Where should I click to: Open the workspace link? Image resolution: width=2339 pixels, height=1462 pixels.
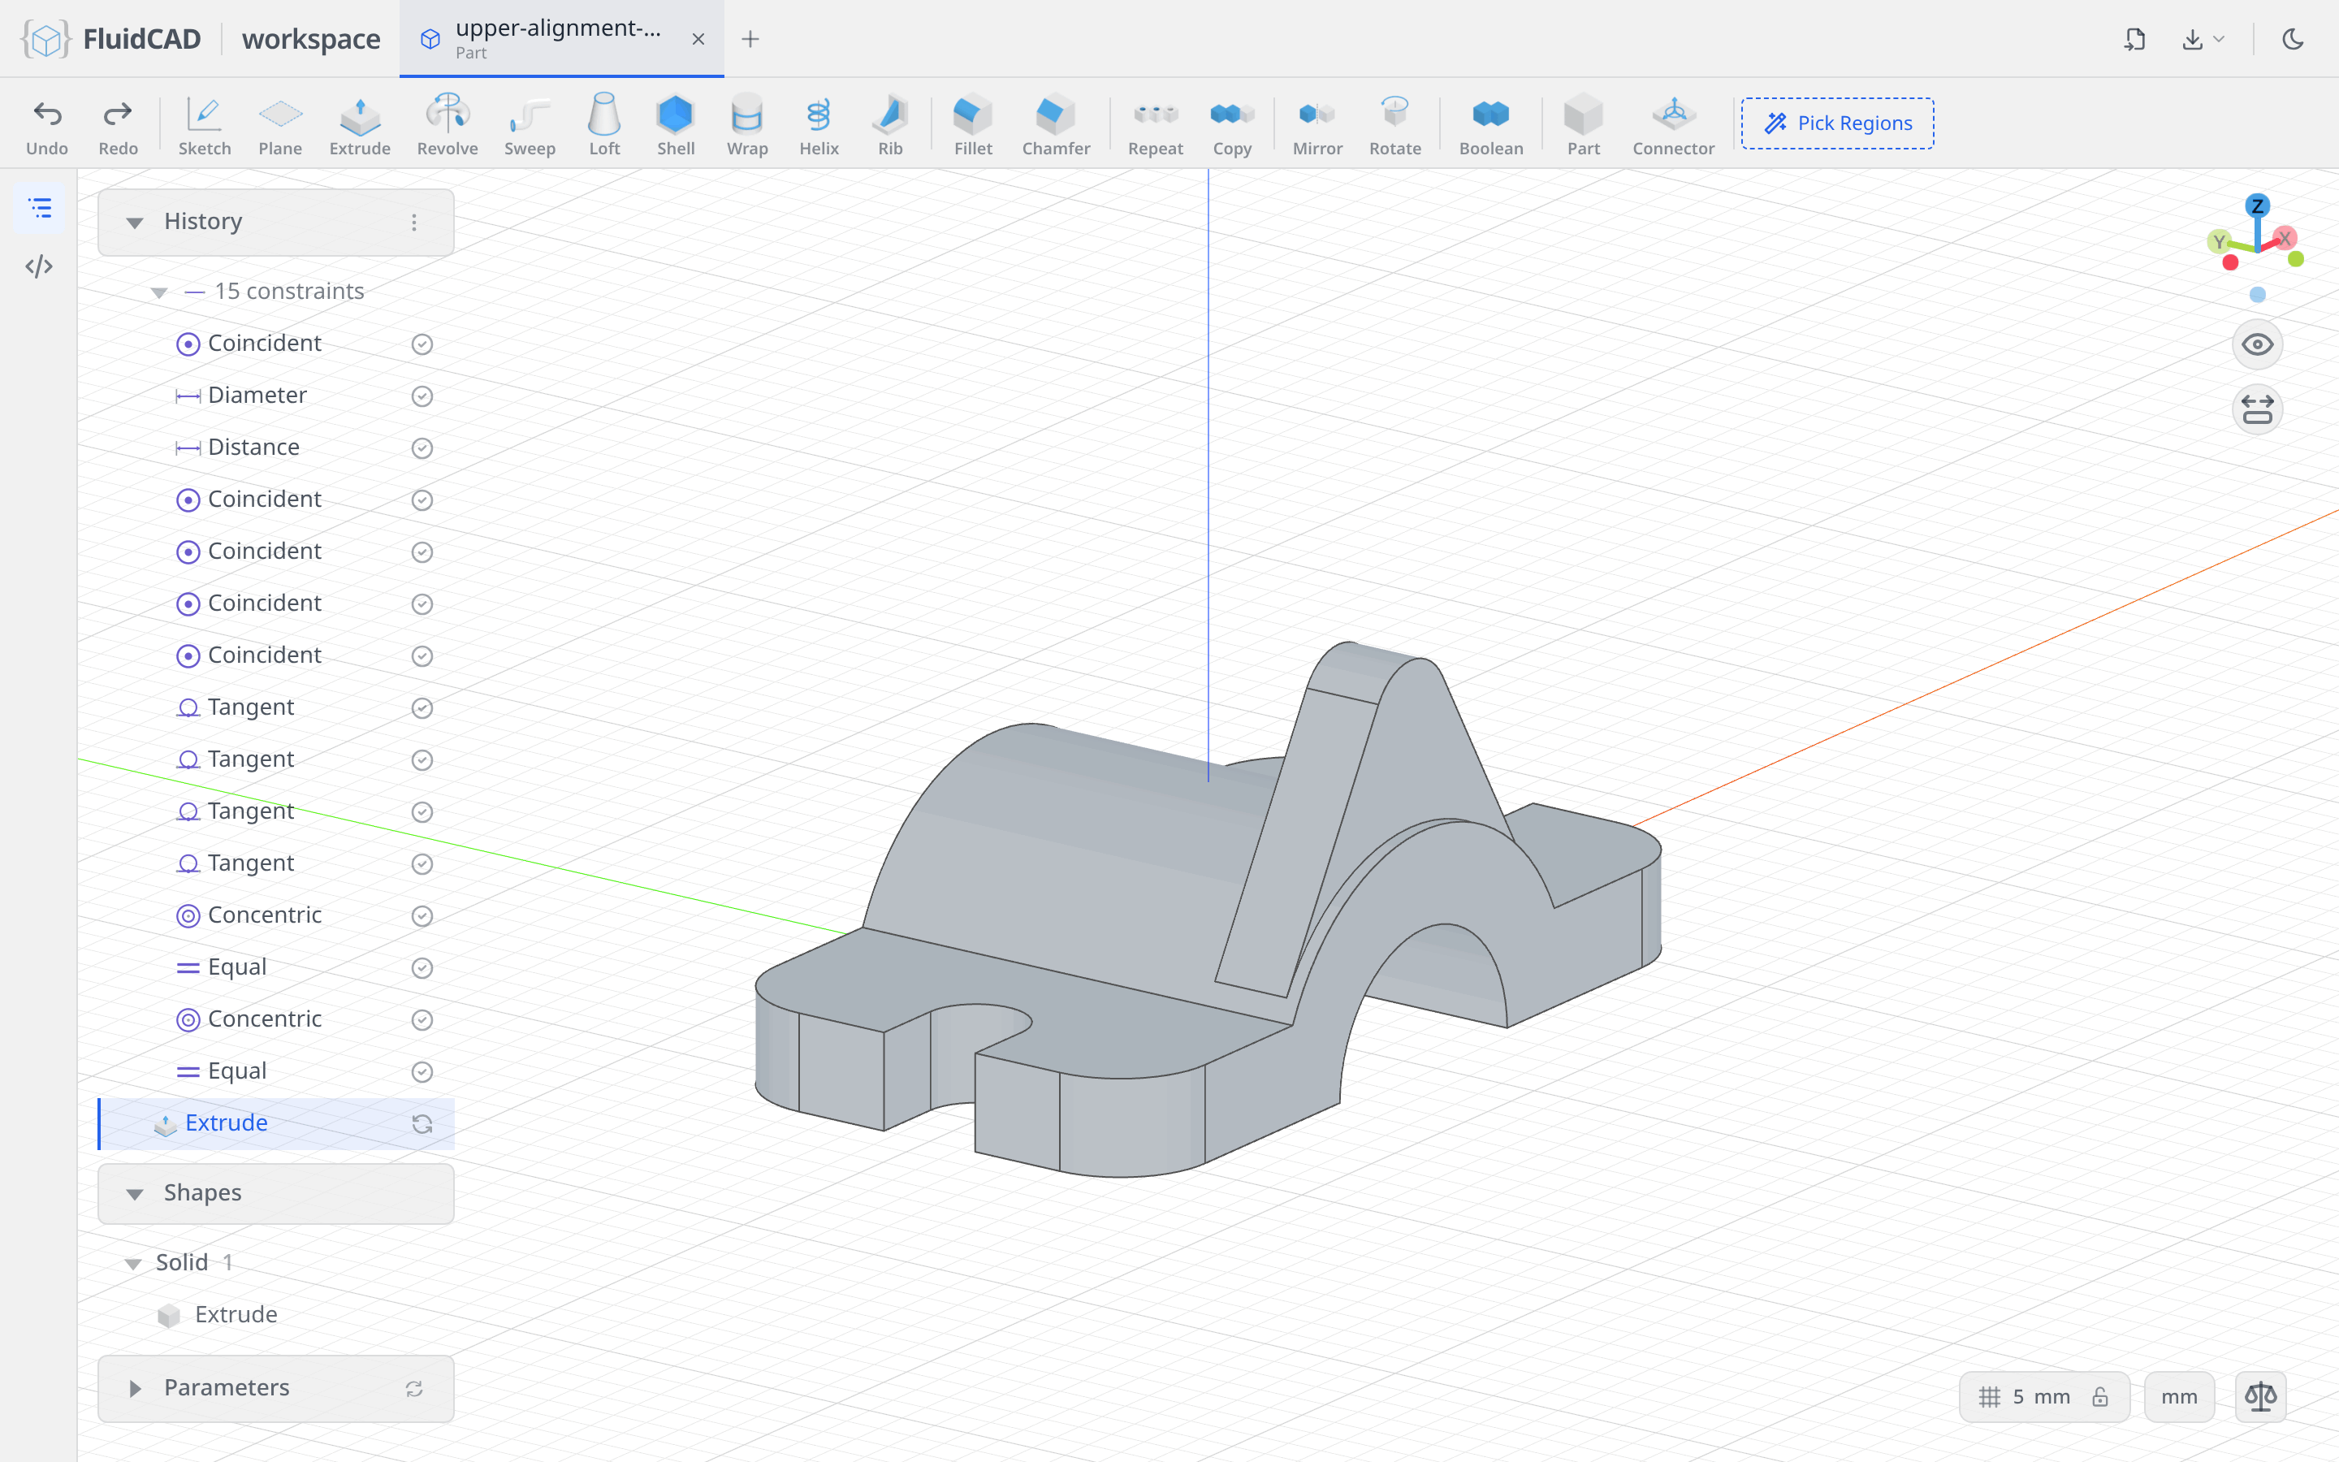pos(311,39)
